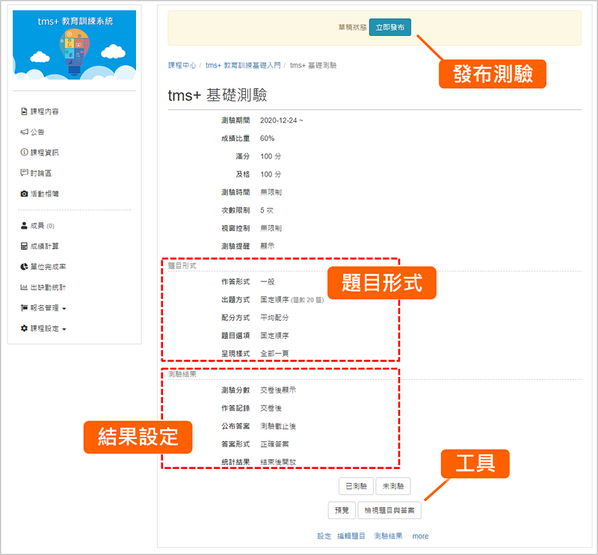The height and width of the screenshot is (555, 598).
Task: Click the 報名管理 flag icon
Action: click(24, 307)
